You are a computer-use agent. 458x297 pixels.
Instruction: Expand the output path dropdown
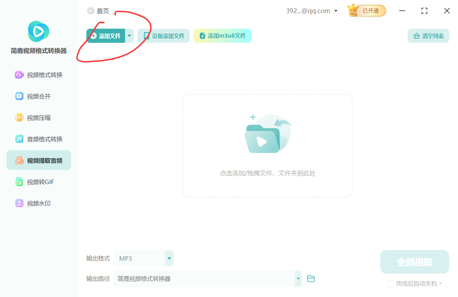(x=298, y=278)
